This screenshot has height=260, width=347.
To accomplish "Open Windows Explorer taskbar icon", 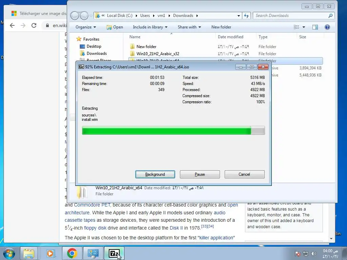I will [29, 253].
